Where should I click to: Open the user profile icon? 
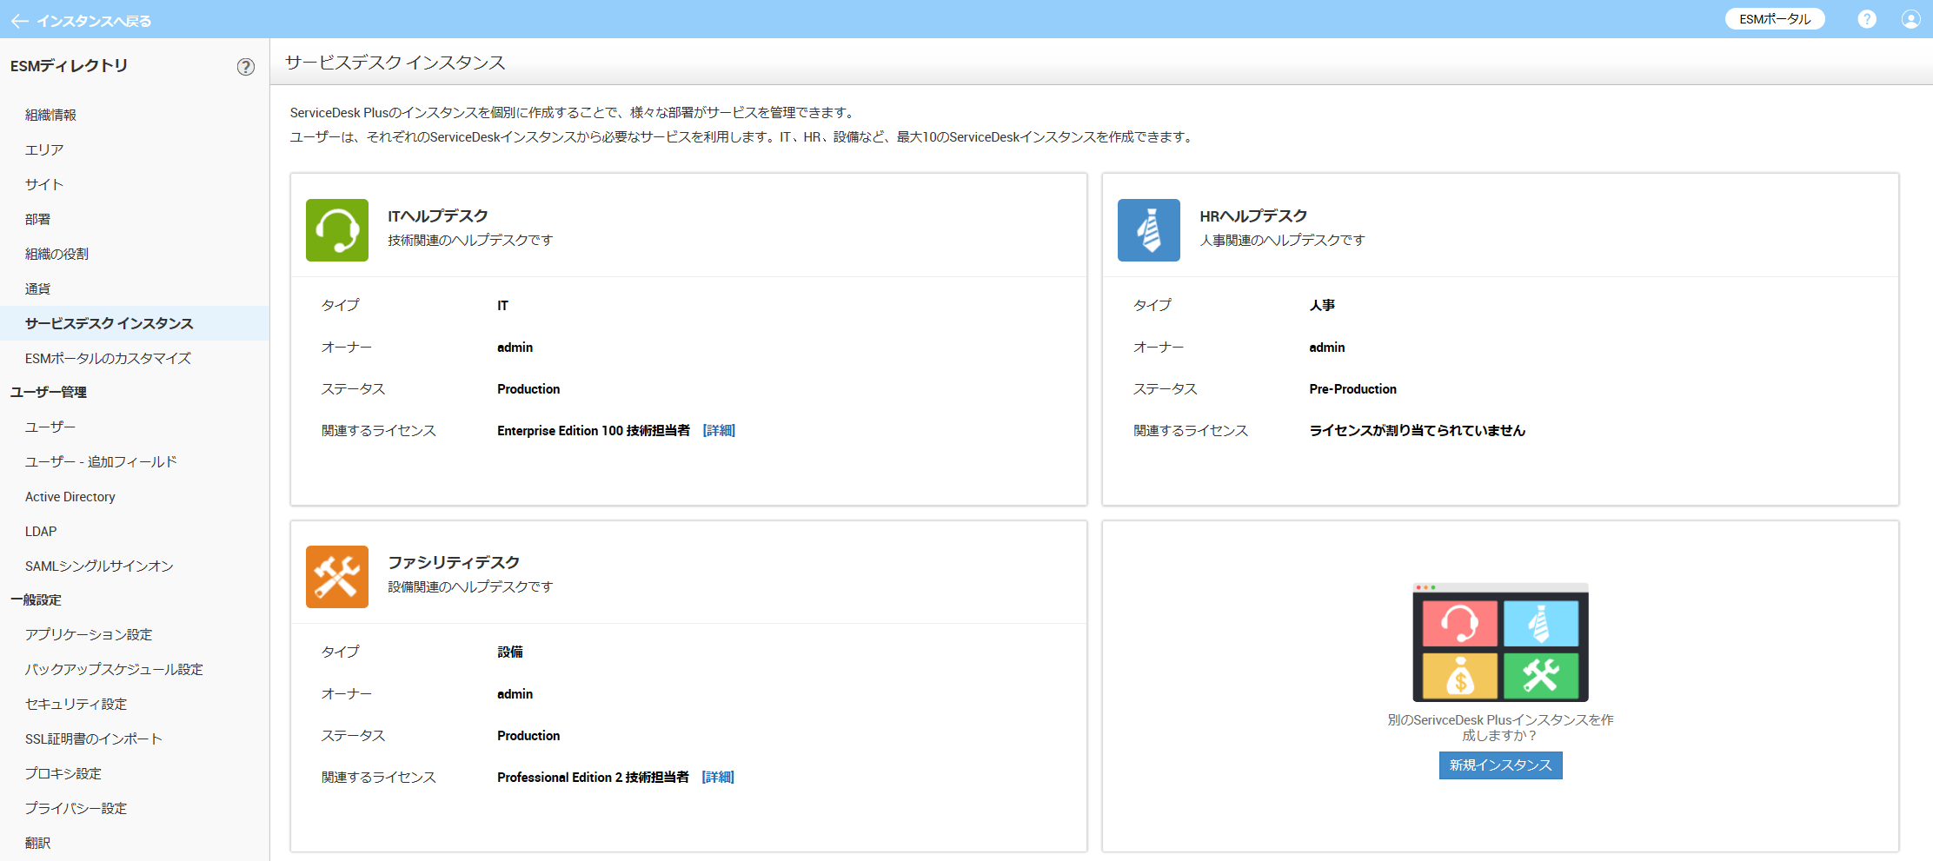click(x=1910, y=19)
